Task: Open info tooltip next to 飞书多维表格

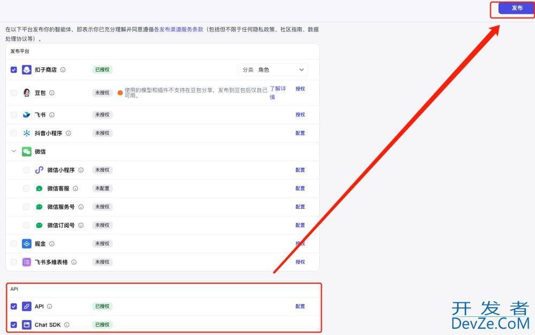Action: (74, 262)
